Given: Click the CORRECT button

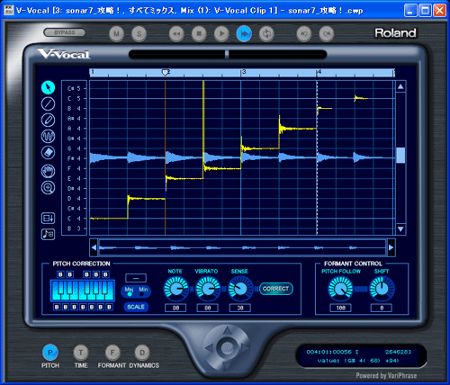Looking at the screenshot, I should point(276,289).
